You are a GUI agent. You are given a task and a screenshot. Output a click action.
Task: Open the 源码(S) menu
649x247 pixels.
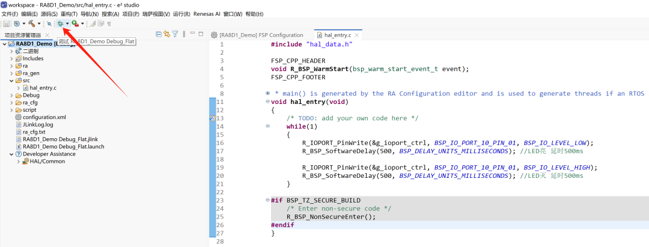[x=49, y=14]
